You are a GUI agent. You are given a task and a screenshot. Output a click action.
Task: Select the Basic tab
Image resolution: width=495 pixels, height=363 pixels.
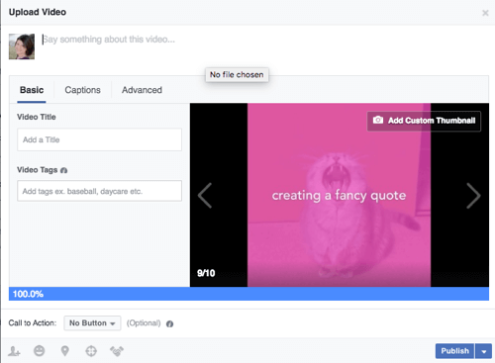pos(32,90)
